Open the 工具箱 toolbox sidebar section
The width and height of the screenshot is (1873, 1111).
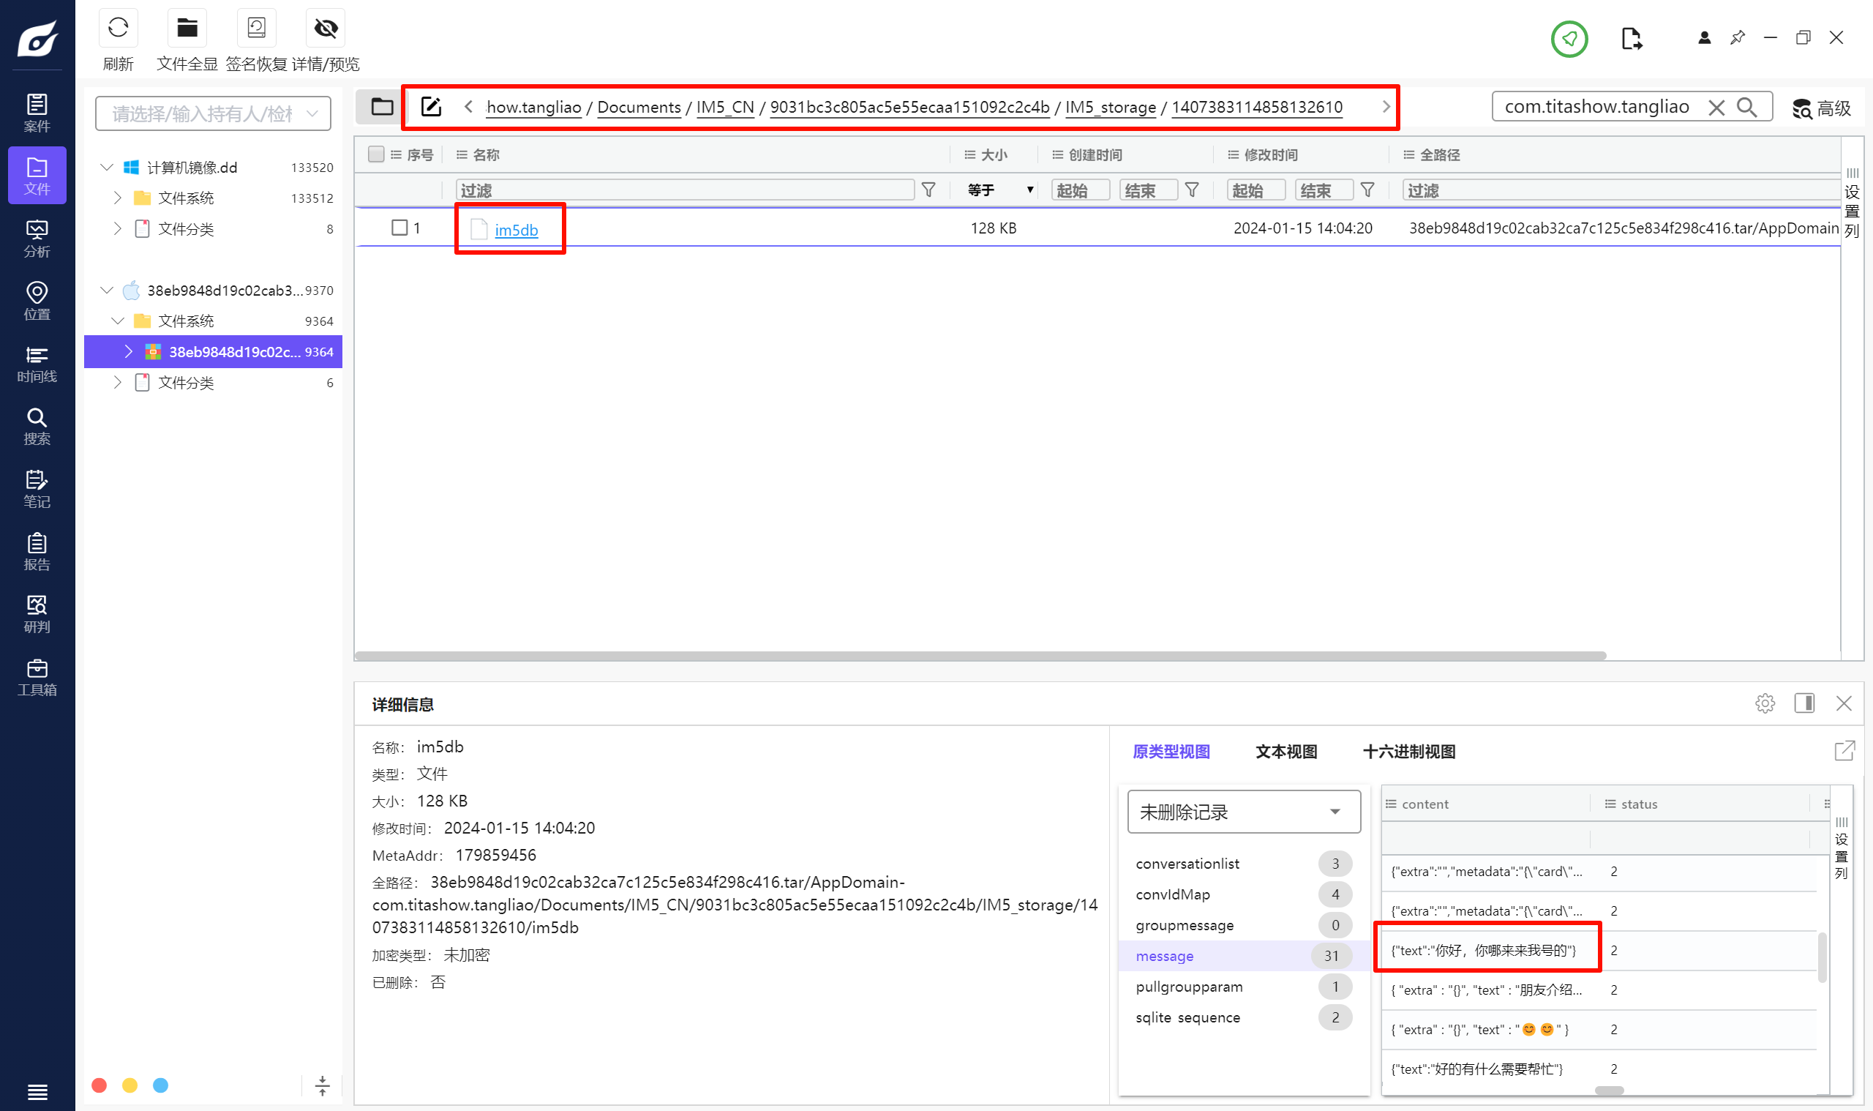[x=37, y=677]
